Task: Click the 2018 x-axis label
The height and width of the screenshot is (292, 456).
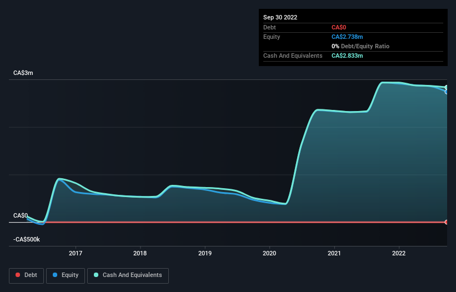Action: point(140,253)
